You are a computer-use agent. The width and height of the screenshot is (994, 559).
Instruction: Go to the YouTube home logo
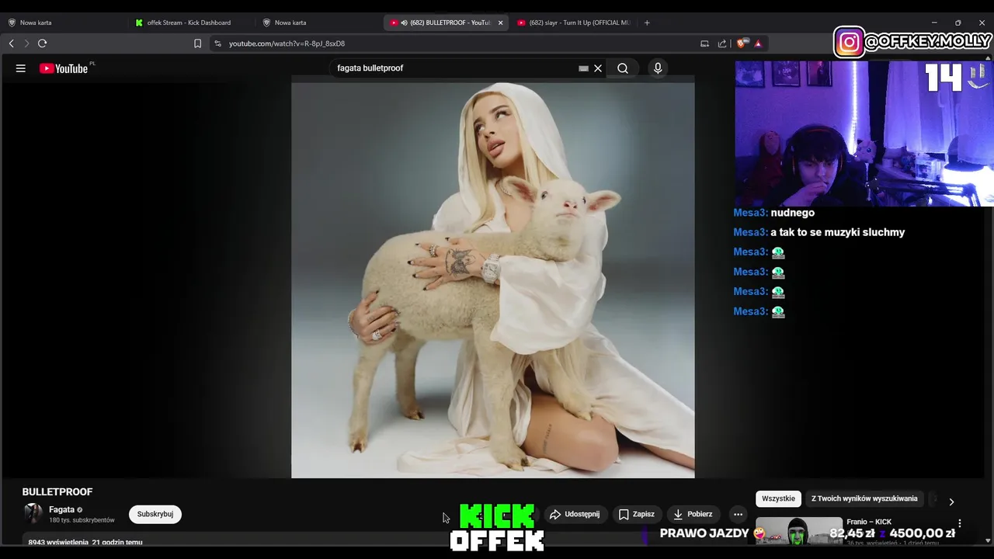pos(64,68)
